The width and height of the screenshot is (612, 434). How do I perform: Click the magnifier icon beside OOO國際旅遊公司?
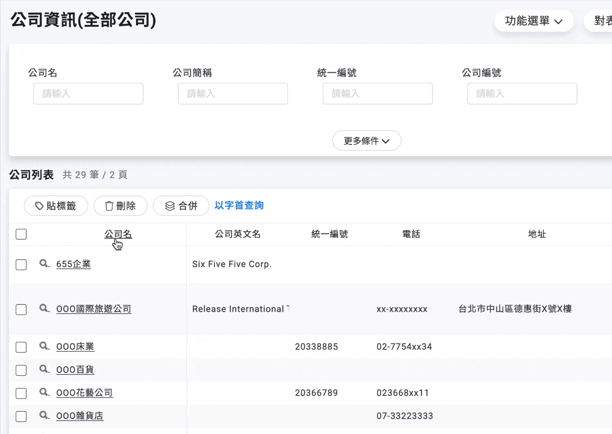[43, 309]
